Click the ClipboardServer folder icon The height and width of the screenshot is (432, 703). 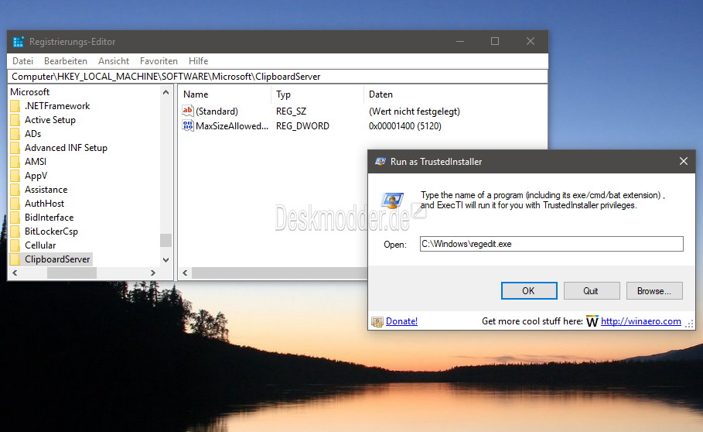click(x=15, y=259)
